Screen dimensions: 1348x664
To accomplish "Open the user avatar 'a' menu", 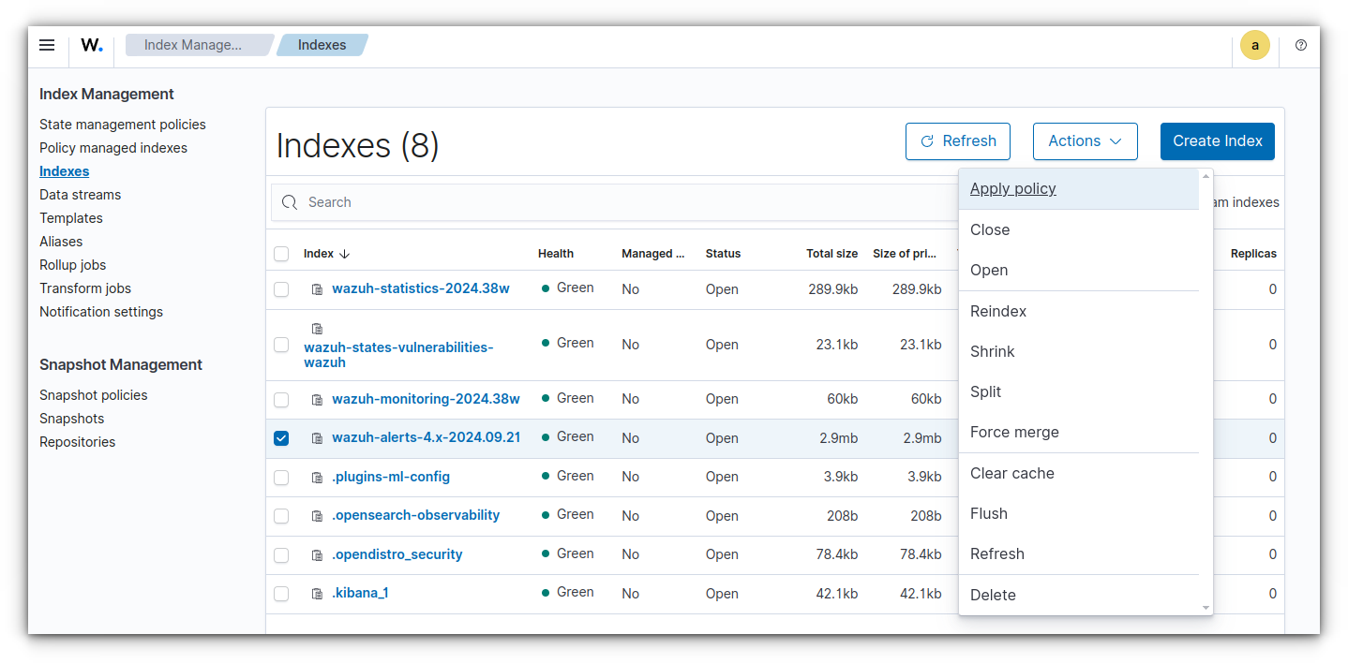I will point(1254,45).
